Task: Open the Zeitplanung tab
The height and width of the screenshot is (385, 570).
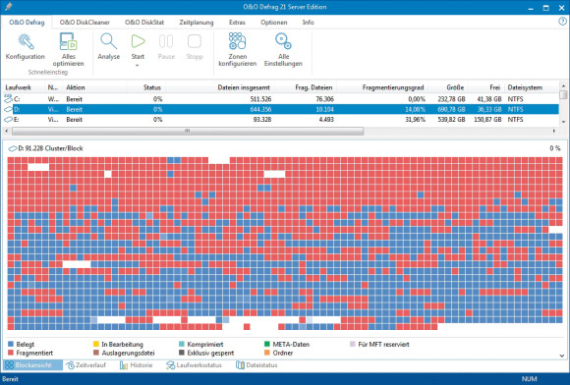Action: click(197, 23)
